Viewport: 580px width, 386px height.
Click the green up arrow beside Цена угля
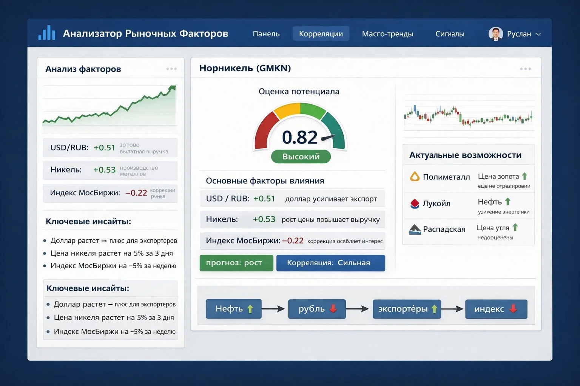[515, 227]
